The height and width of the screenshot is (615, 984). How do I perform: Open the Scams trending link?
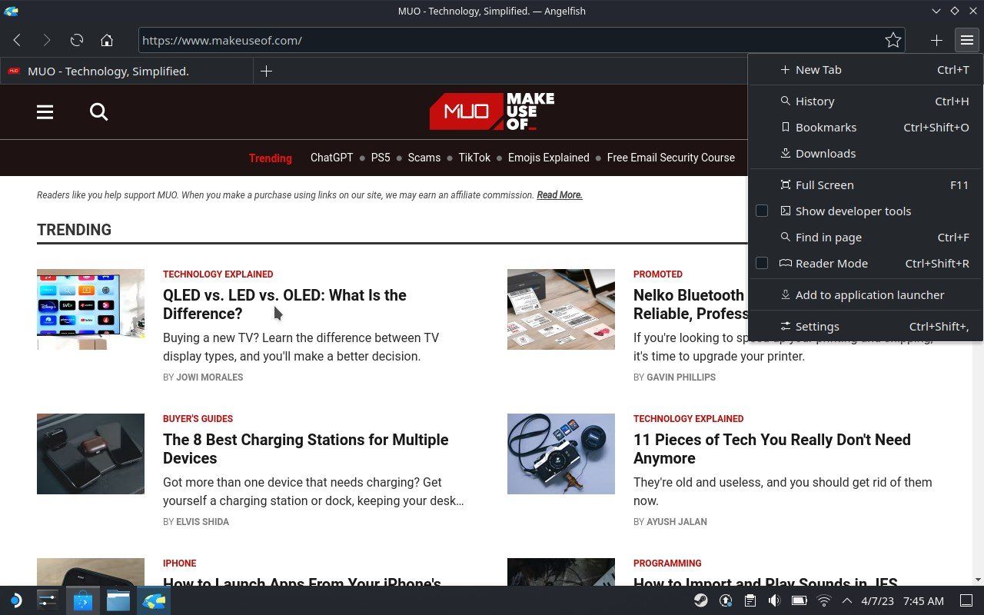[424, 158]
